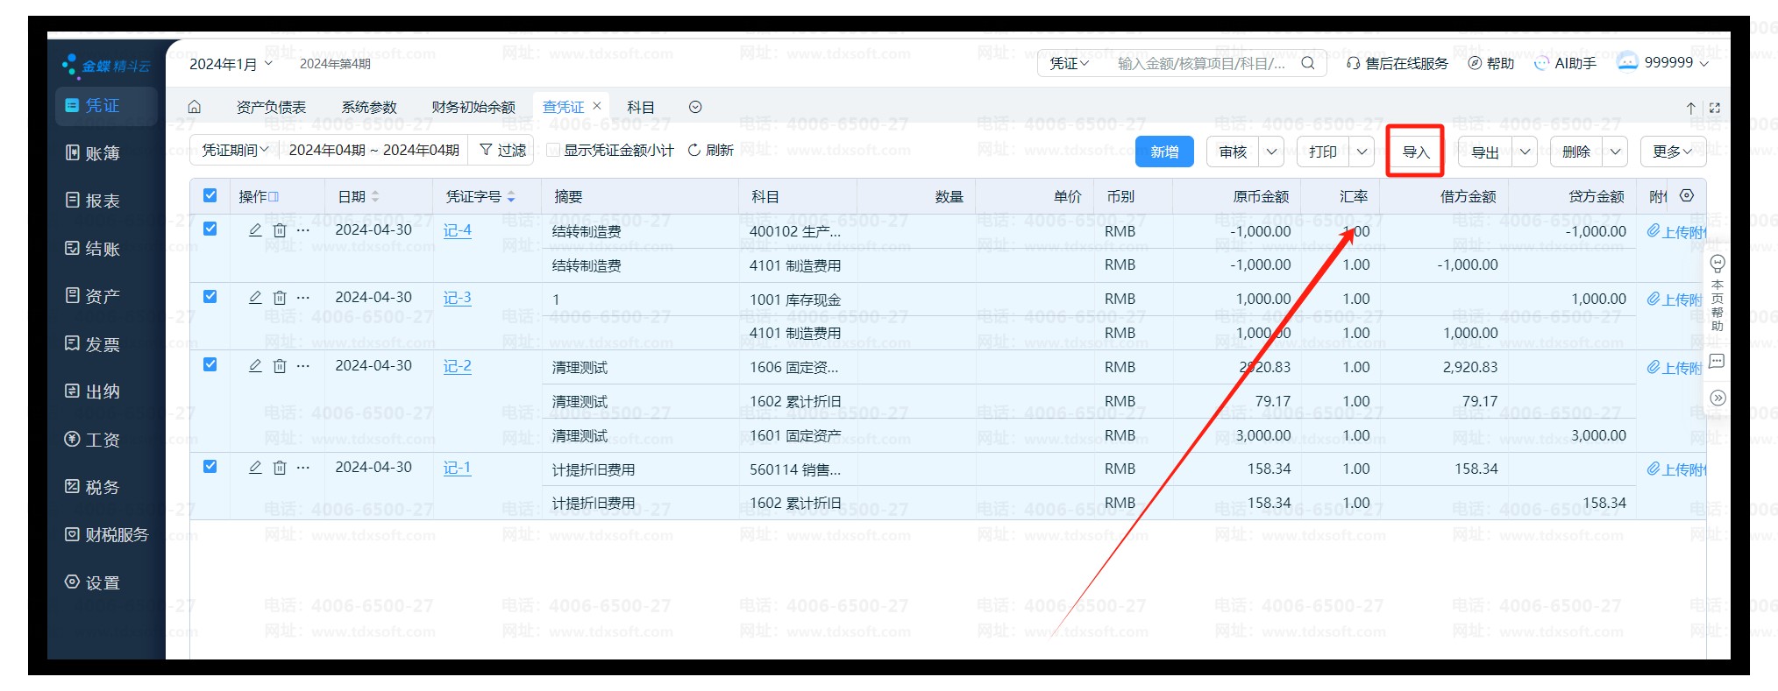Enable 显示凭证金额小计 checkbox

553,151
